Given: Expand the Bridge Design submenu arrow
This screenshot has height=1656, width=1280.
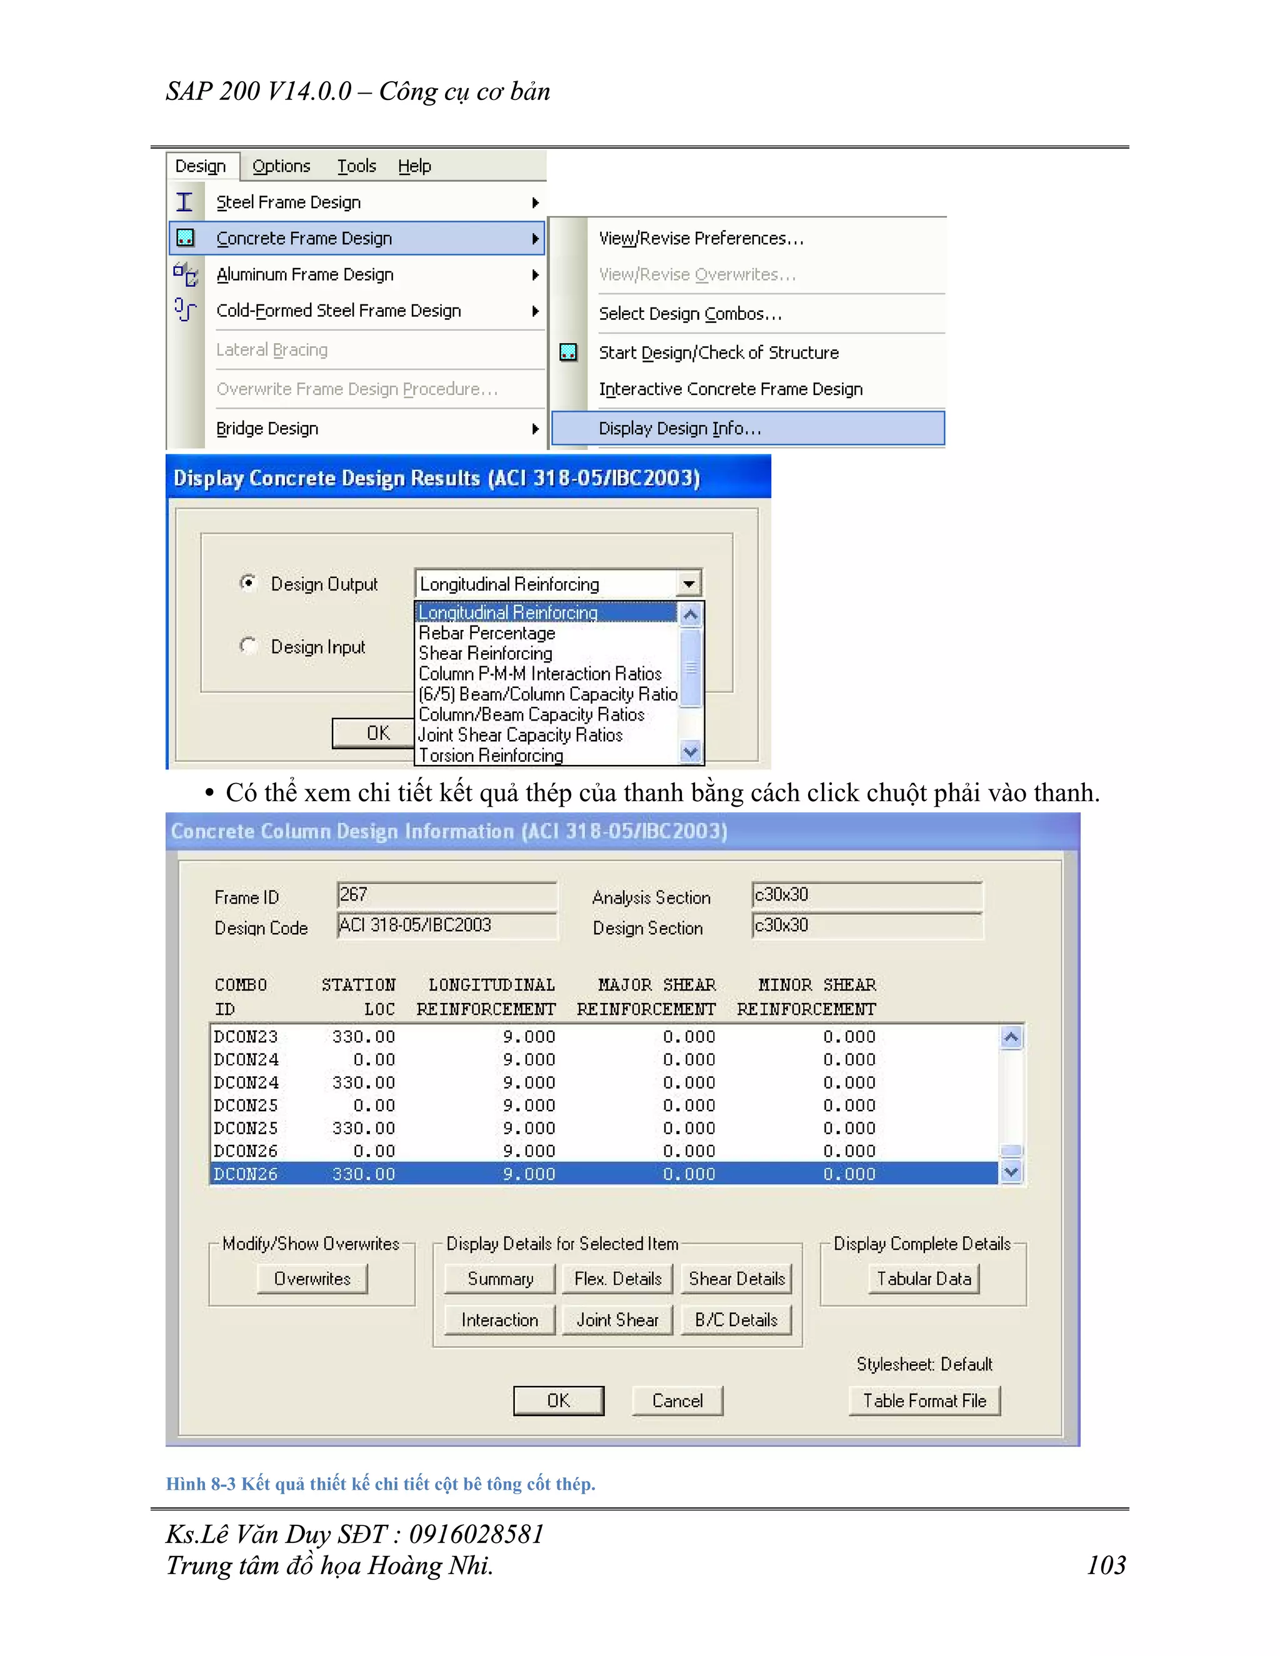Looking at the screenshot, I should (x=536, y=429).
